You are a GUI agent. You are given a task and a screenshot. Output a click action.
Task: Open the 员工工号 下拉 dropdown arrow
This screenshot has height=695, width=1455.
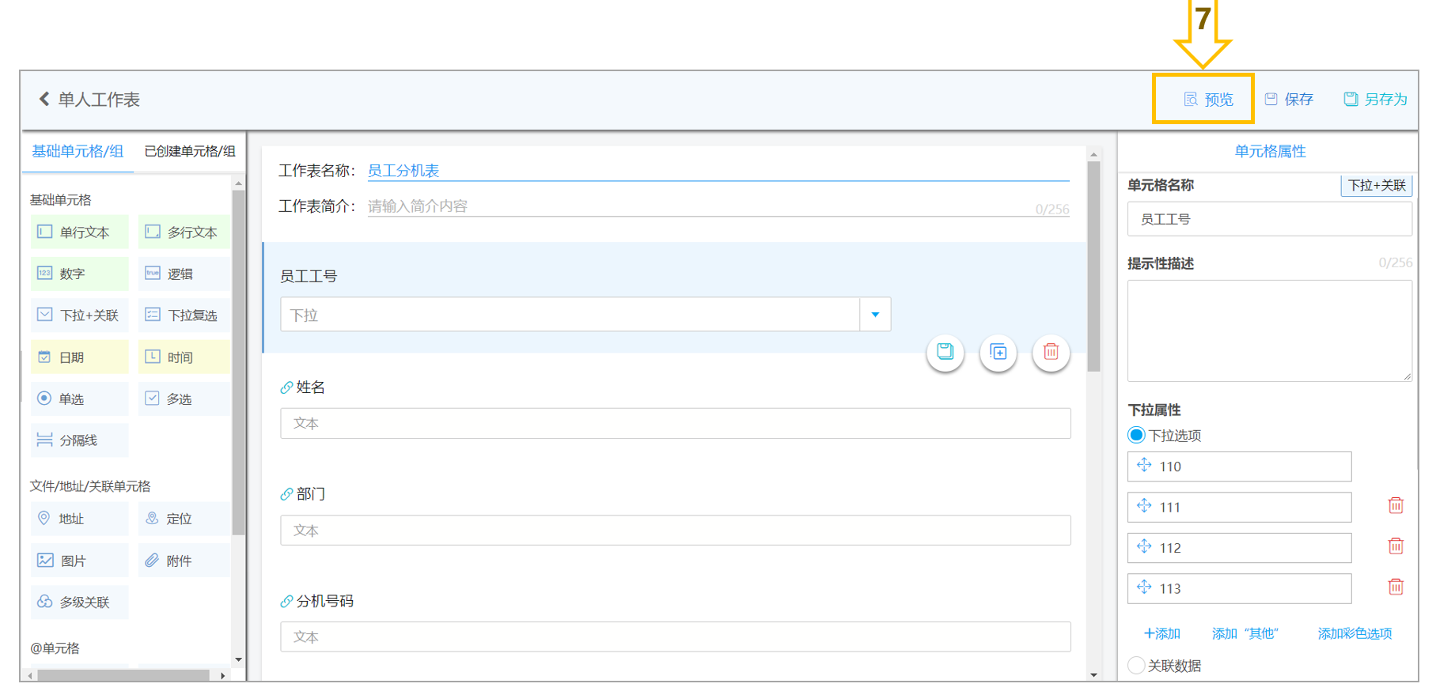[875, 315]
